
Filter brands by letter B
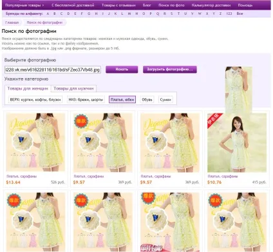click(55, 14)
